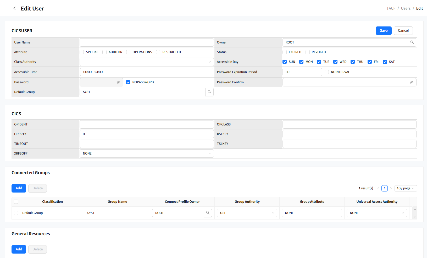This screenshot has width=427, height=258.
Task: Uncheck the NOPASSWORD option
Action: (x=128, y=82)
